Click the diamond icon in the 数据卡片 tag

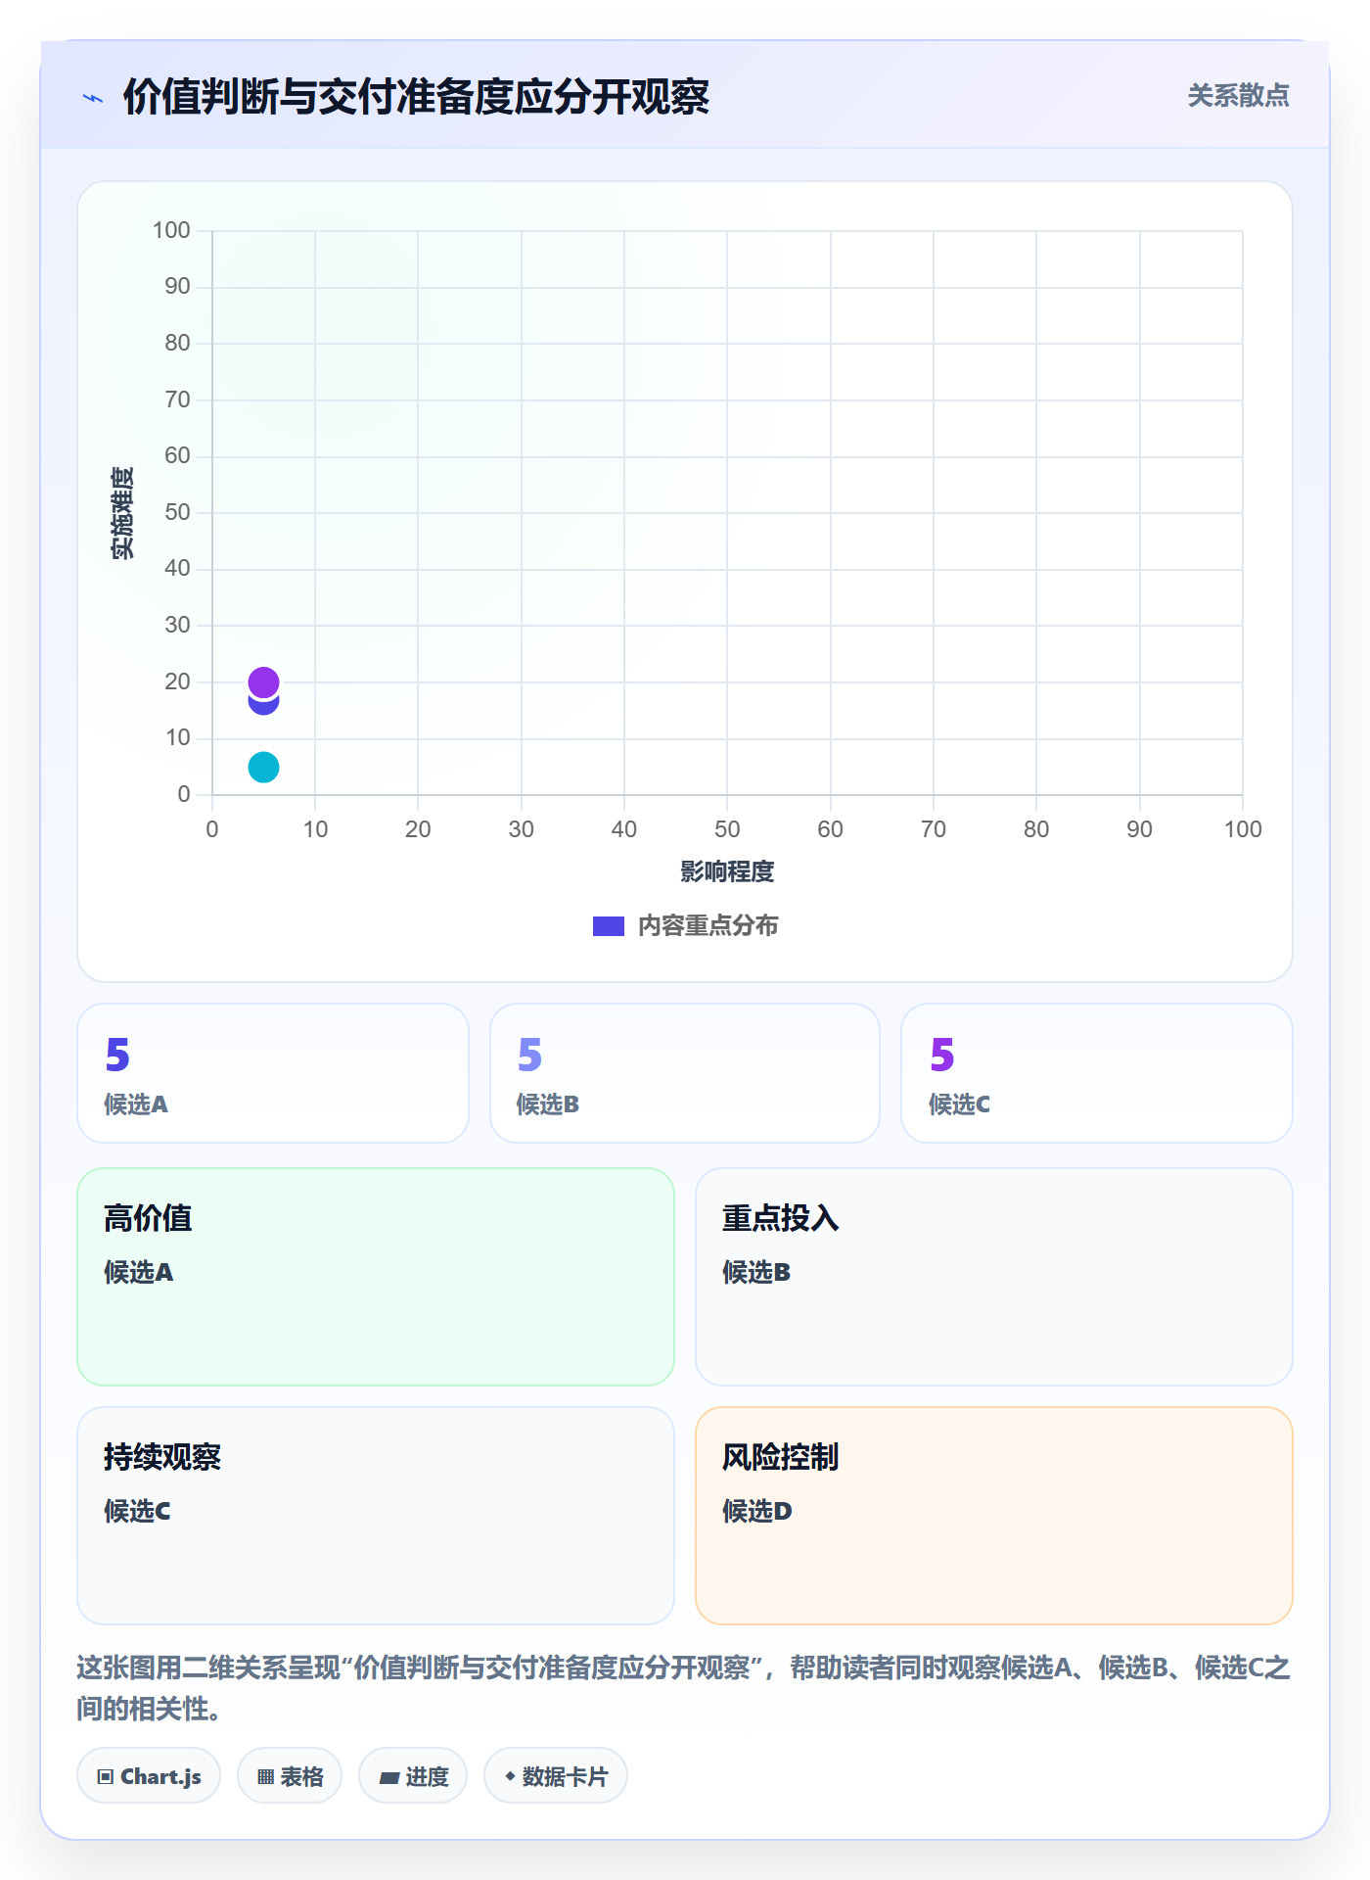click(x=510, y=1776)
